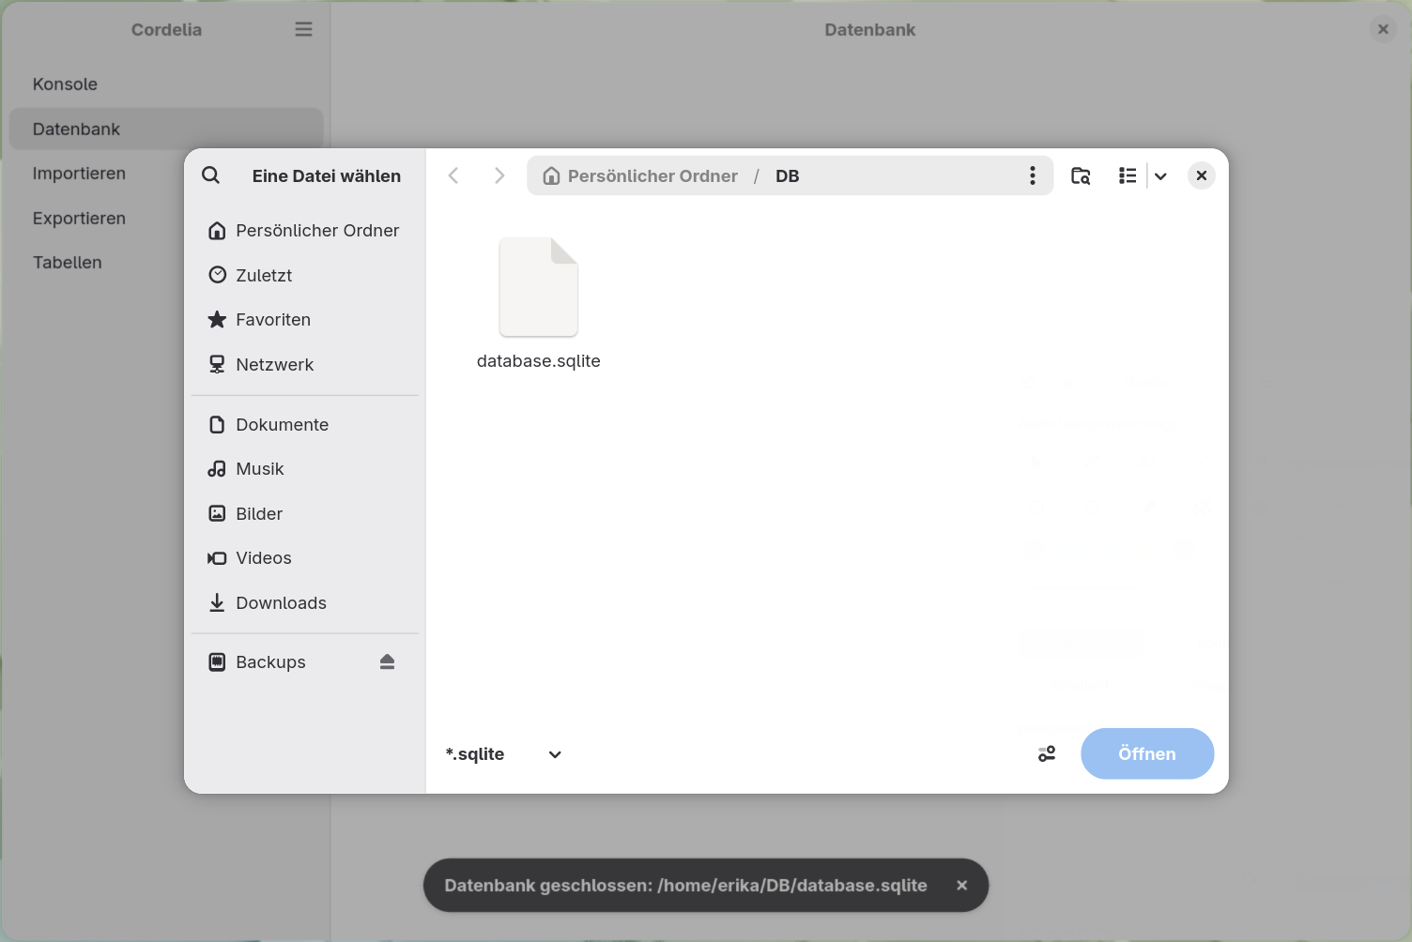Image resolution: width=1412 pixels, height=942 pixels.
Task: Open Zuletzt recent files
Action: click(x=305, y=275)
